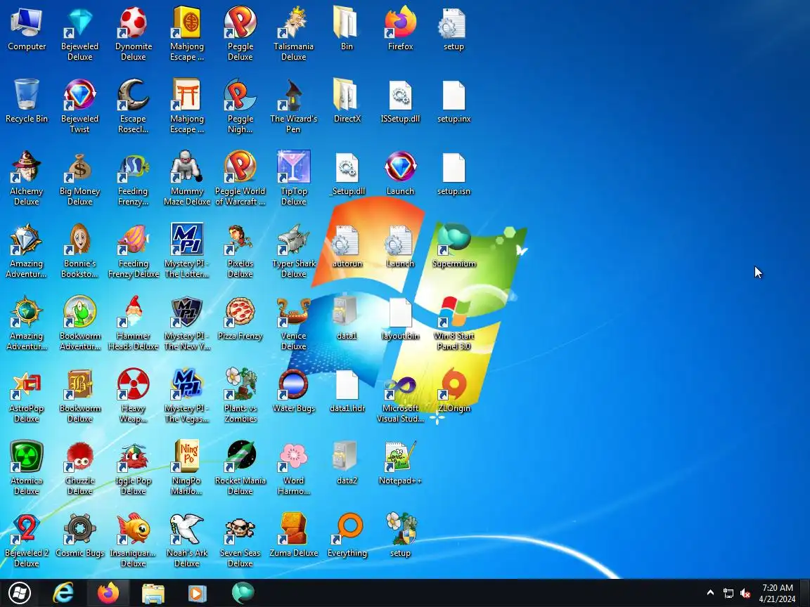Show hidden system tray icons

(x=710, y=593)
